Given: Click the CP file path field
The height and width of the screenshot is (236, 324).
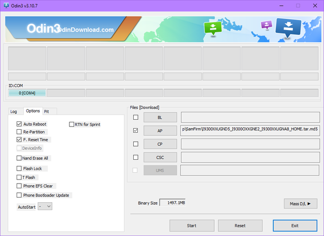Looking at the screenshot, I should [x=250, y=144].
